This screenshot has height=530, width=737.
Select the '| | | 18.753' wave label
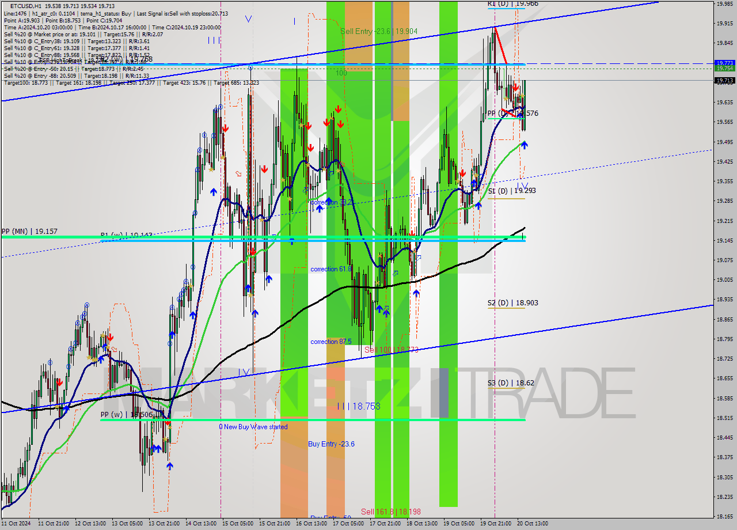[359, 406]
